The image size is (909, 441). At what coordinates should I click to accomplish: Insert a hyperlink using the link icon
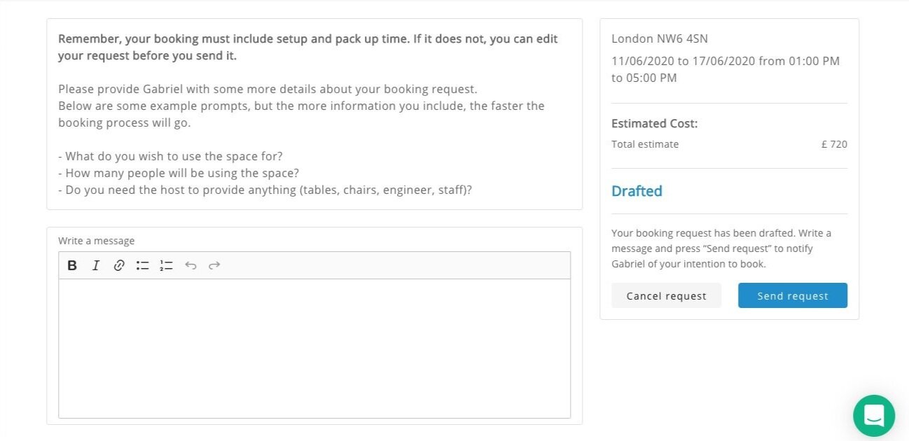pyautogui.click(x=119, y=265)
